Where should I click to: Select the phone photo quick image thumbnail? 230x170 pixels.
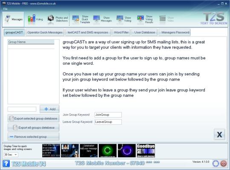tap(70, 150)
